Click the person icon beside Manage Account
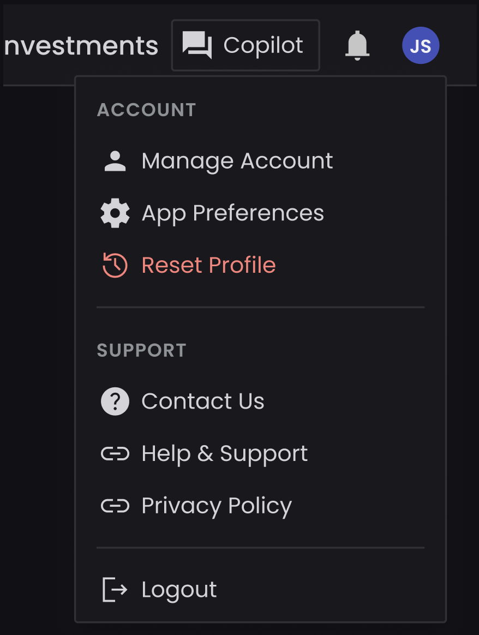Image resolution: width=479 pixels, height=635 pixels. 115,161
